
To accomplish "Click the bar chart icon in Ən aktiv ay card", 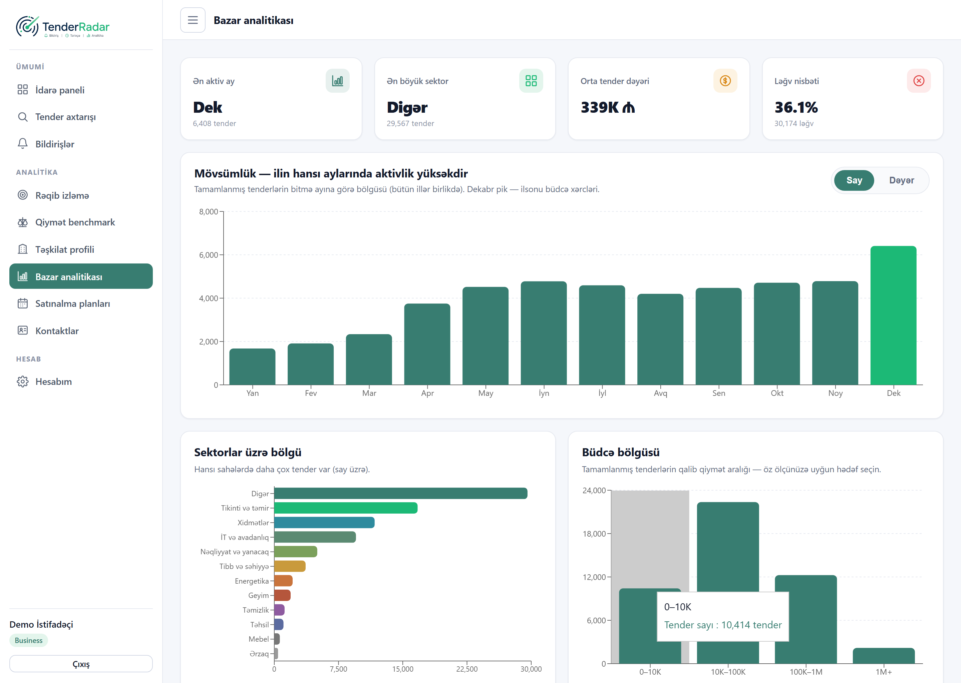I will click(337, 81).
